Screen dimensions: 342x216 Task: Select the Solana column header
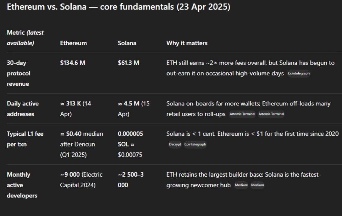tap(127, 43)
